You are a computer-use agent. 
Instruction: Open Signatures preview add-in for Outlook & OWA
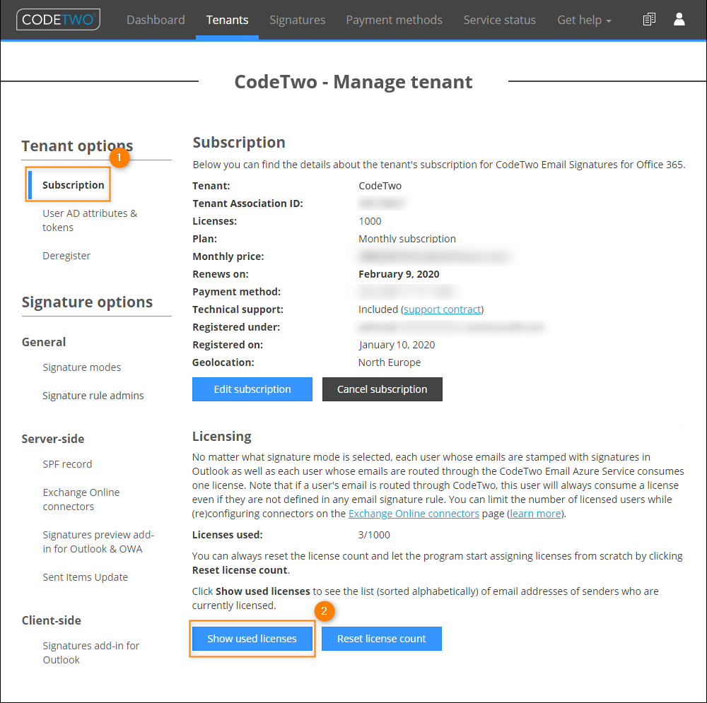pyautogui.click(x=98, y=542)
